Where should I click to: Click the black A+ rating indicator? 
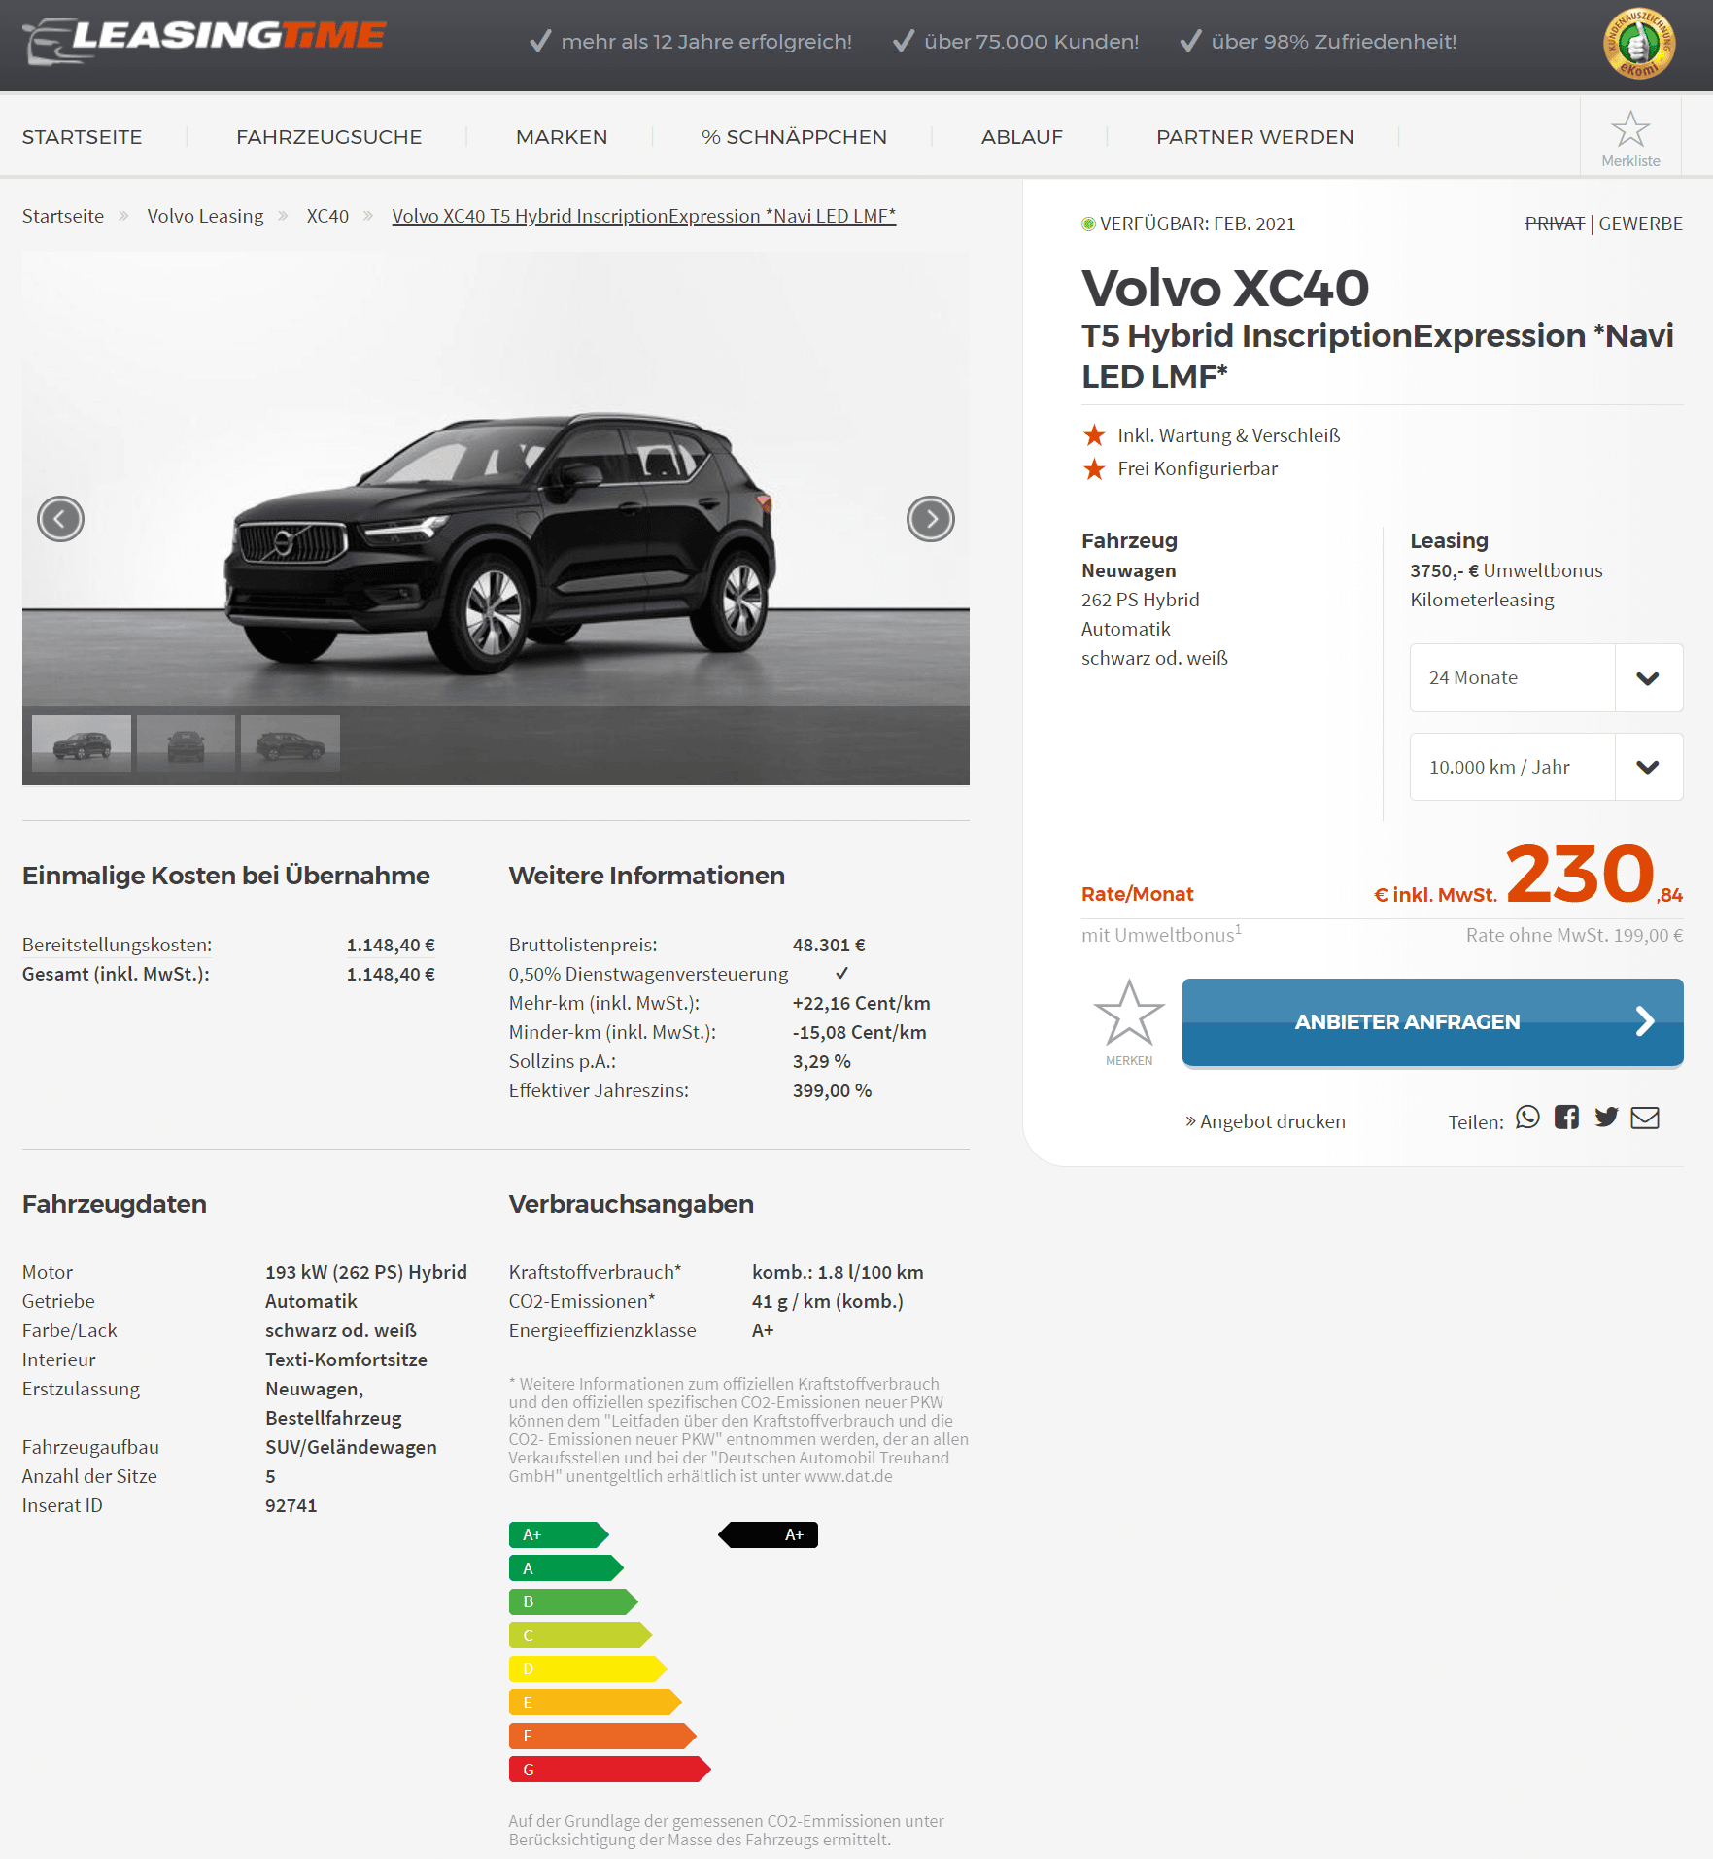click(x=768, y=1535)
